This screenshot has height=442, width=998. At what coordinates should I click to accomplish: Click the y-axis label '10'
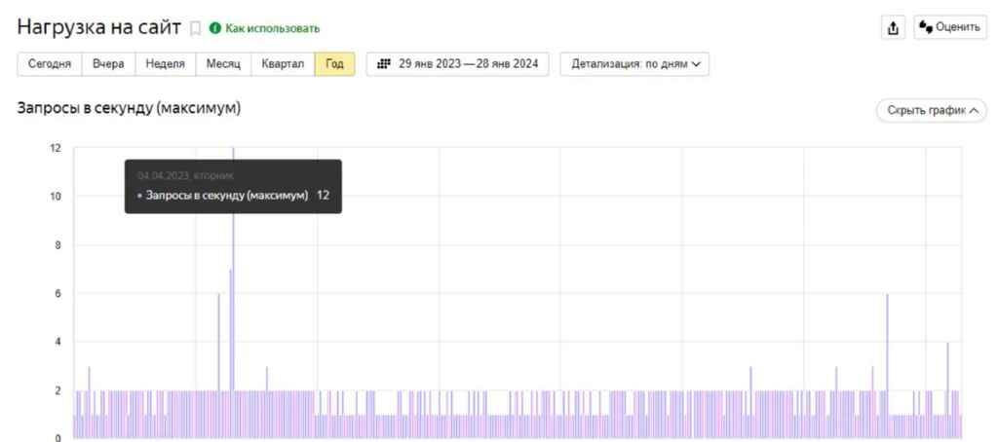pos(56,197)
